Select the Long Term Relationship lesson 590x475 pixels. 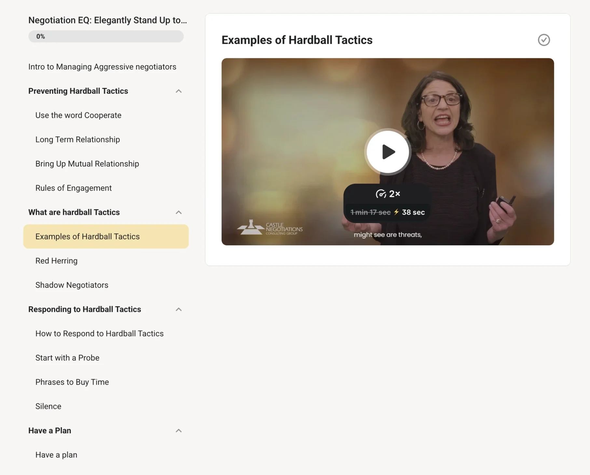click(x=78, y=139)
